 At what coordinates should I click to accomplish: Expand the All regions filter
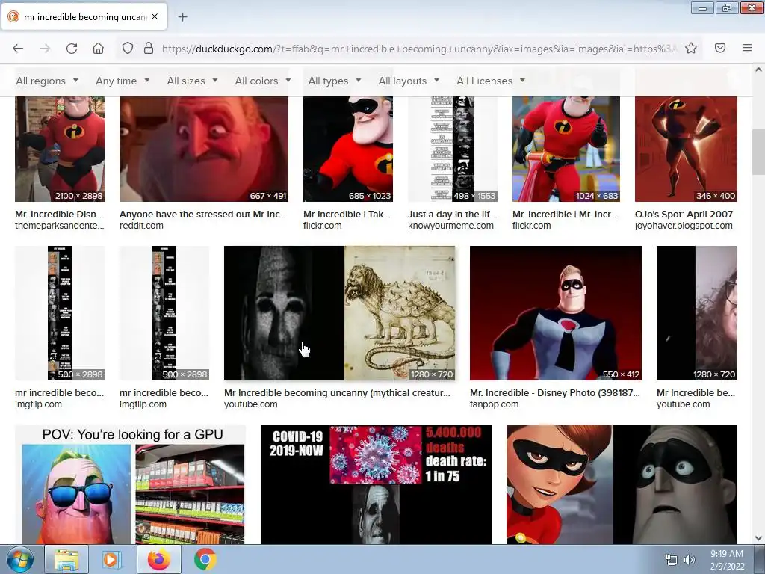click(47, 81)
